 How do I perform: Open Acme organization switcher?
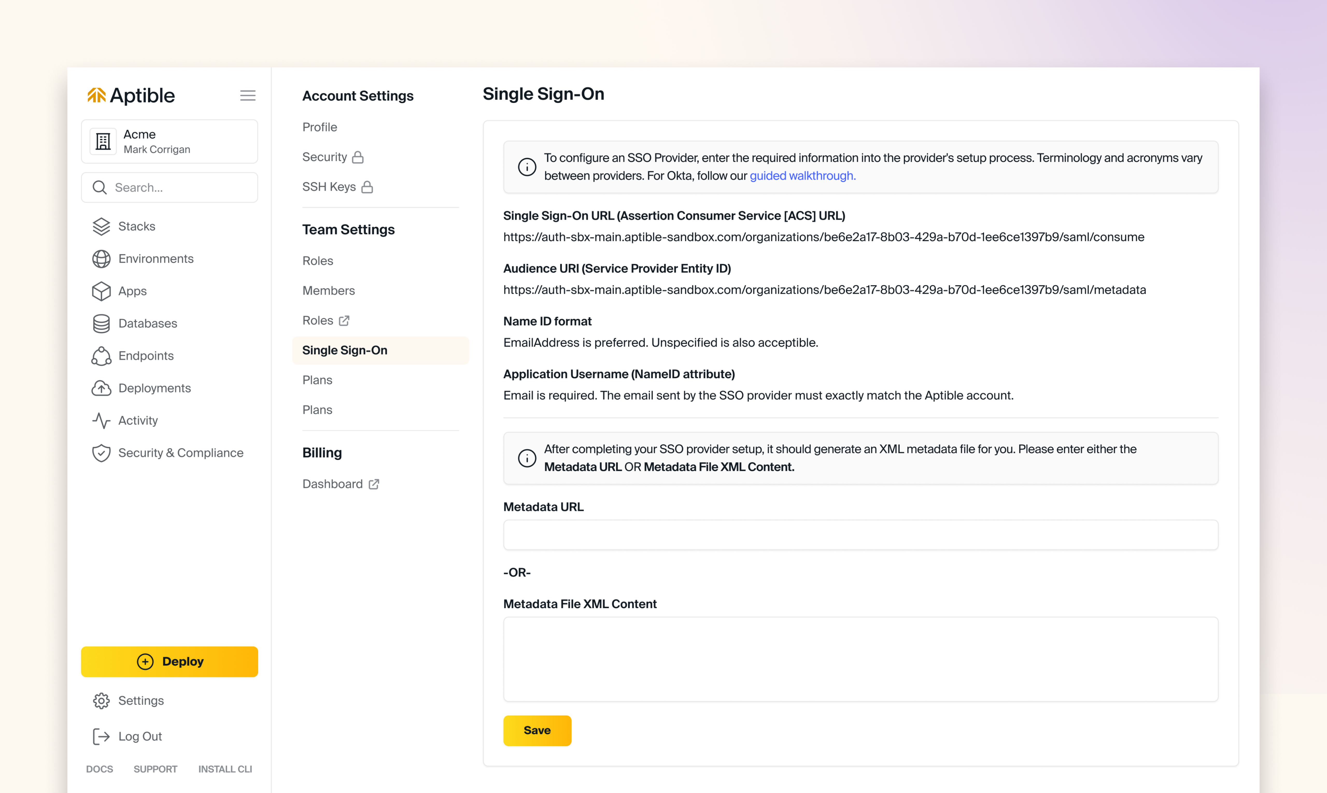point(170,141)
